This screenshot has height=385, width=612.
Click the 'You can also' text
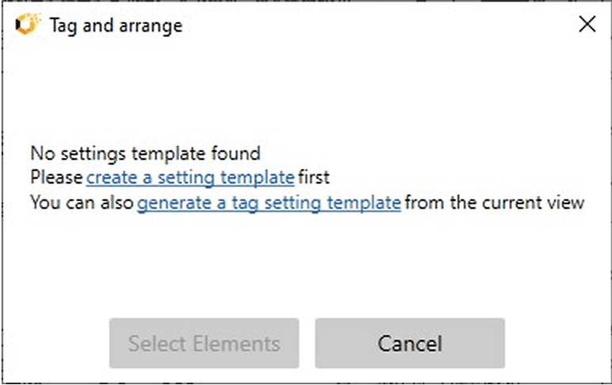point(82,203)
